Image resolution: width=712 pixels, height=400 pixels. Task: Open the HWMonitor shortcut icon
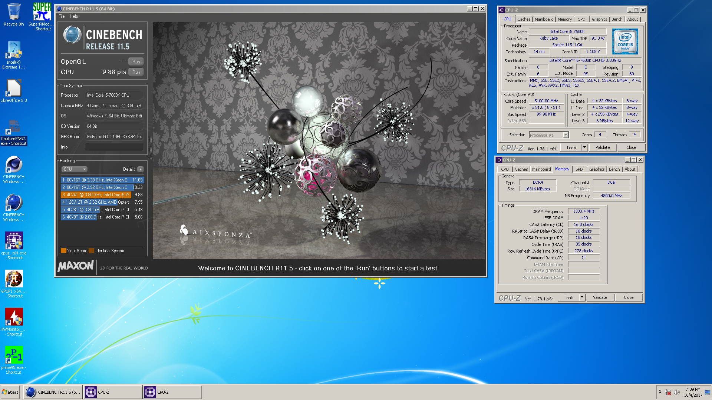point(14,322)
